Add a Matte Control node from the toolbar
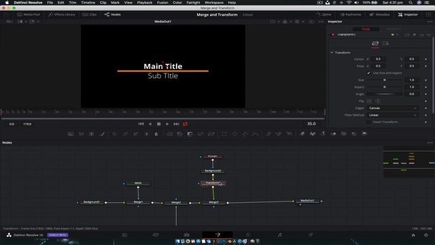The width and height of the screenshot is (435, 245). [x=190, y=134]
